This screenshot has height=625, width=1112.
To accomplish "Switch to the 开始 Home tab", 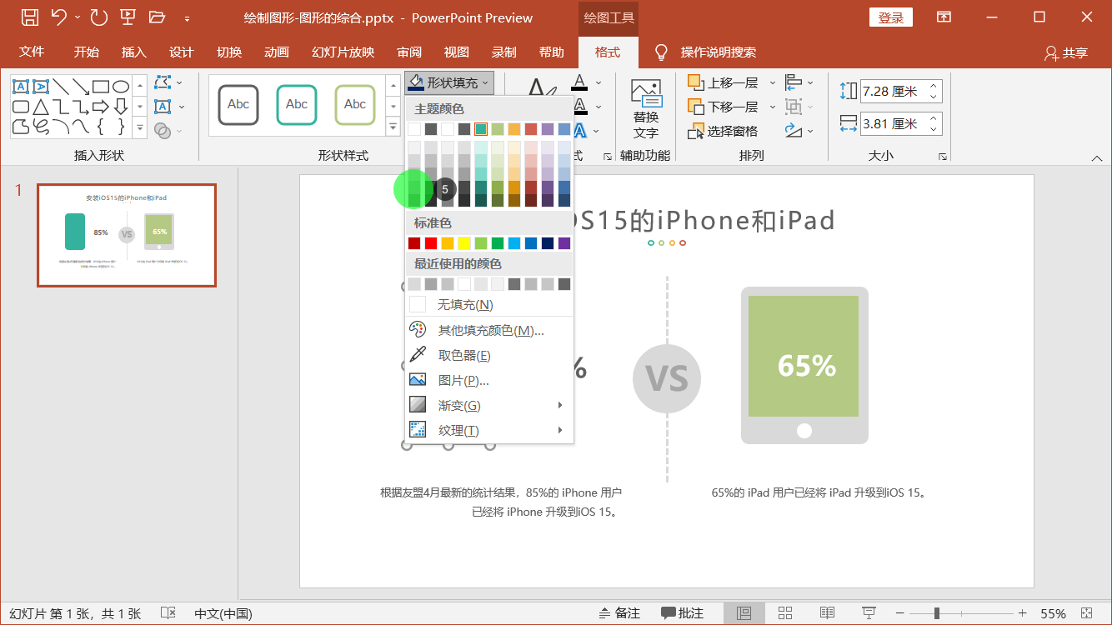I will pyautogui.click(x=86, y=52).
